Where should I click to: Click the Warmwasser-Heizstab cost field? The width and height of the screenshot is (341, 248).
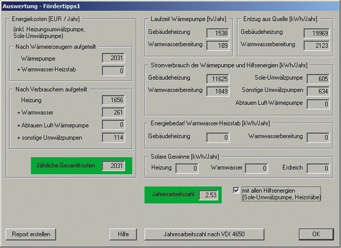(x=113, y=70)
